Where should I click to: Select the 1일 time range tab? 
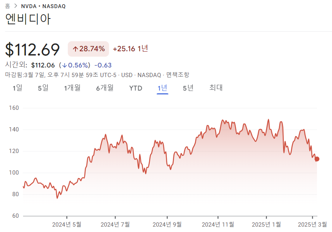click(x=17, y=88)
